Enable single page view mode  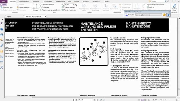(139, 100)
